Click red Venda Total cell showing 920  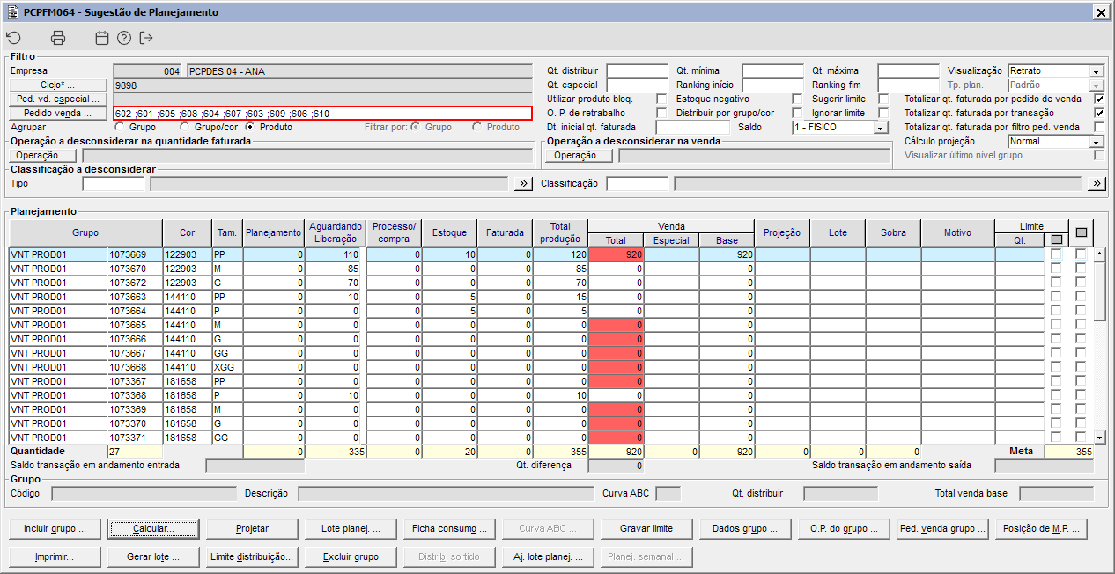point(615,254)
